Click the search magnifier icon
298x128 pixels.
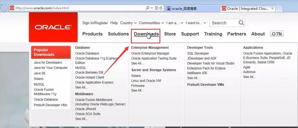tap(241, 23)
